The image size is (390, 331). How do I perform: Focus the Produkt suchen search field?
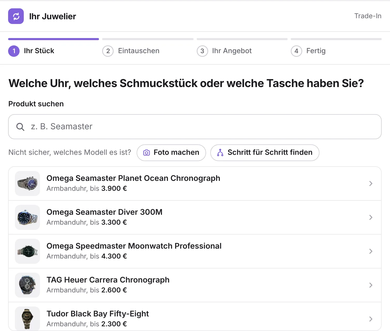(x=195, y=127)
